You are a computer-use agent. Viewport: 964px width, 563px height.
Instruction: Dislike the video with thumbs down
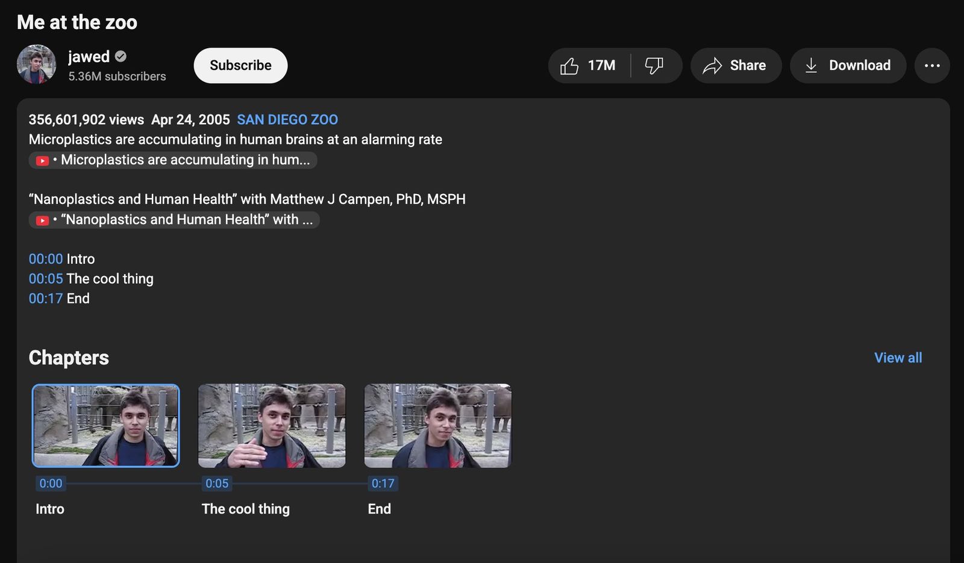coord(656,66)
